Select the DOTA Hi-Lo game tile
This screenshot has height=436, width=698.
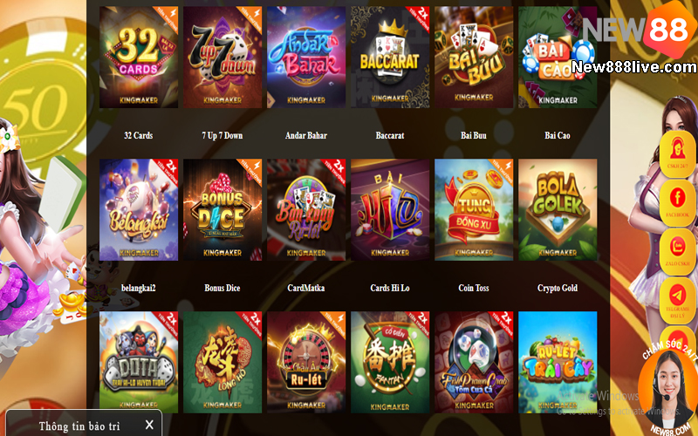139,362
